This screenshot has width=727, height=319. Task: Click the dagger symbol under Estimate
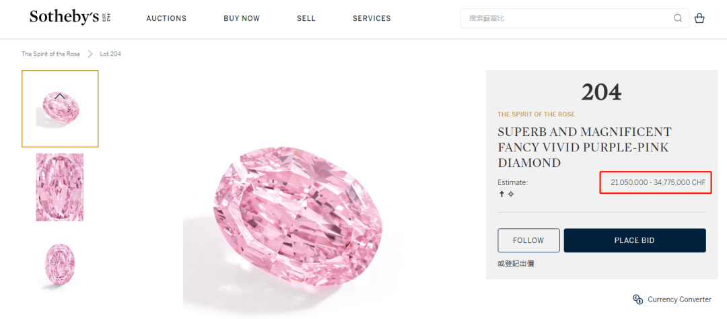click(501, 194)
